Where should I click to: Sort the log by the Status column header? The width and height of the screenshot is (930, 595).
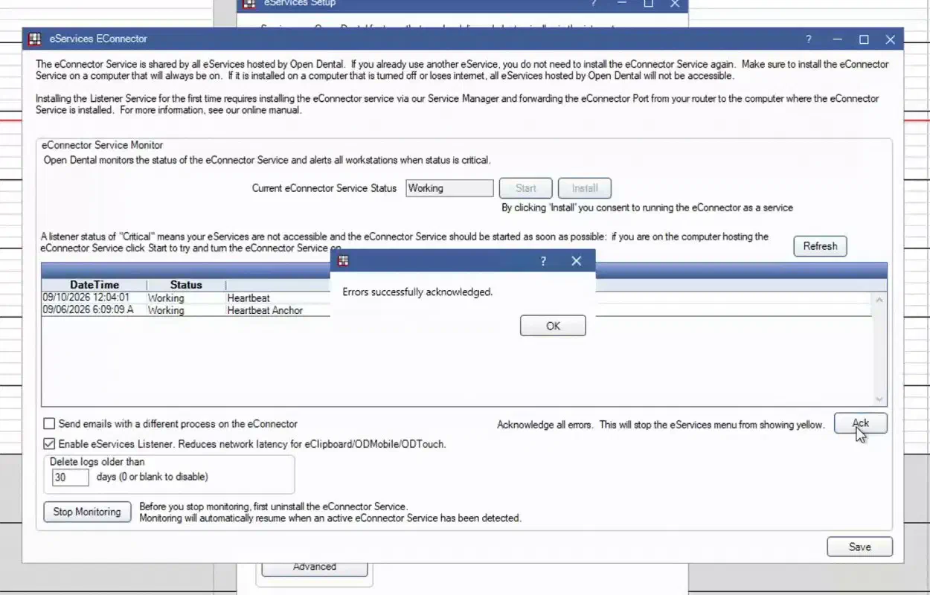[186, 285]
